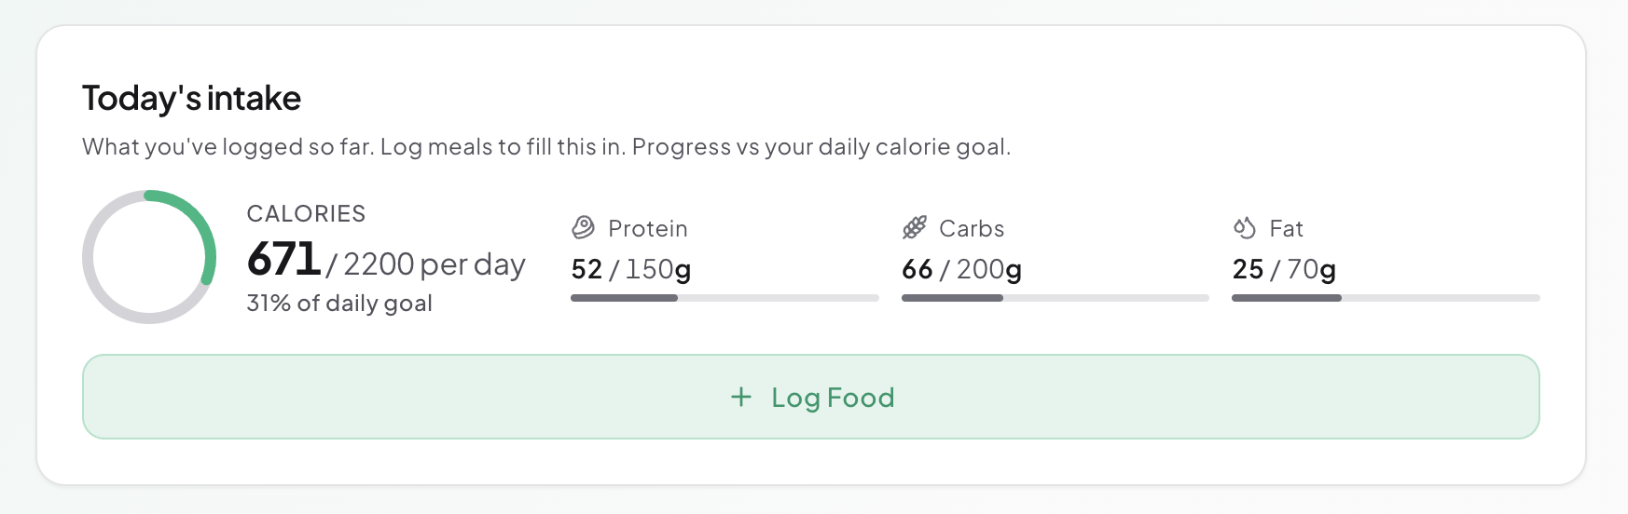This screenshot has height=514, width=1628.
Task: Click the Fat droplet icon
Action: (x=1245, y=228)
